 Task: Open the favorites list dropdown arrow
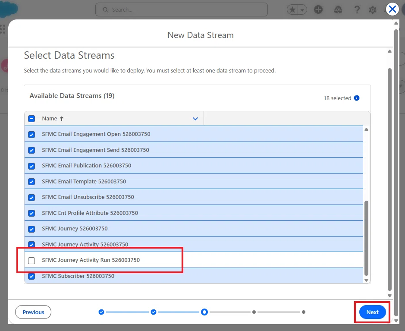(302, 10)
